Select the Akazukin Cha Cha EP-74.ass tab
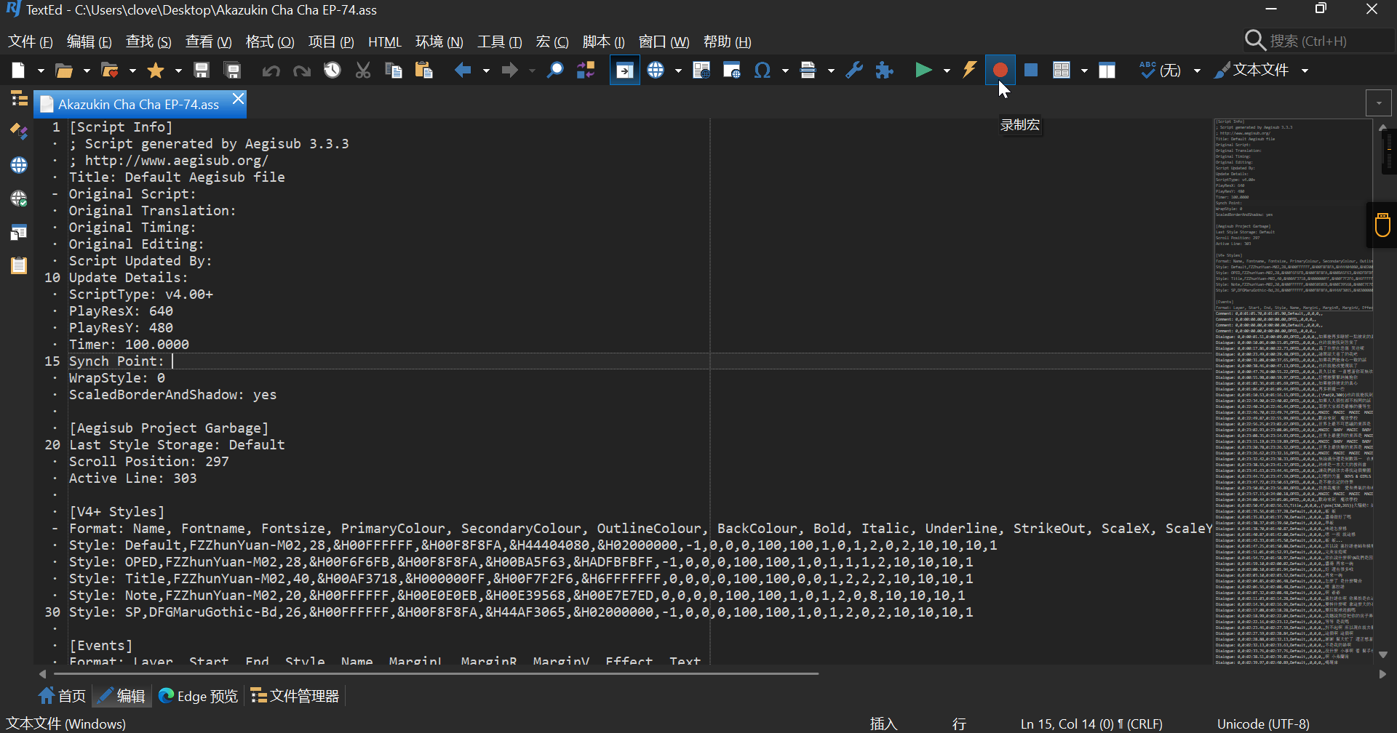The image size is (1397, 733). tap(138, 105)
